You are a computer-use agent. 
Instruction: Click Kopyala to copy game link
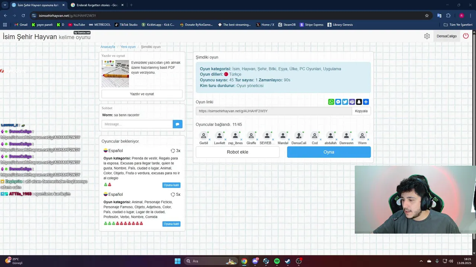click(x=361, y=111)
